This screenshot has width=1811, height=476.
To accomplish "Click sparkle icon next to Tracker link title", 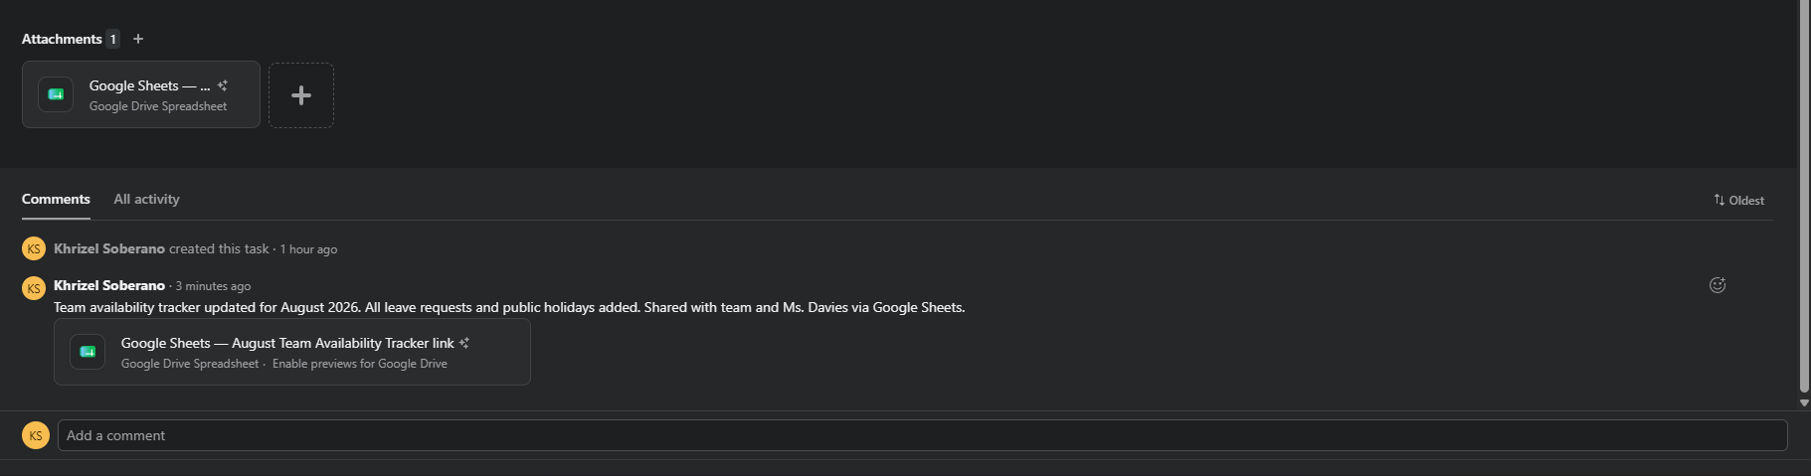I will (x=464, y=343).
